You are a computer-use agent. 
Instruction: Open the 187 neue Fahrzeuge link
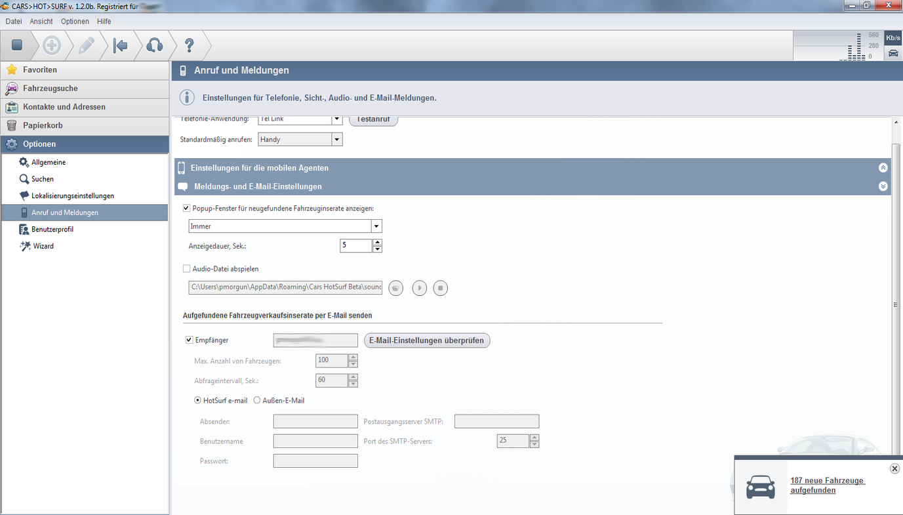click(x=827, y=485)
